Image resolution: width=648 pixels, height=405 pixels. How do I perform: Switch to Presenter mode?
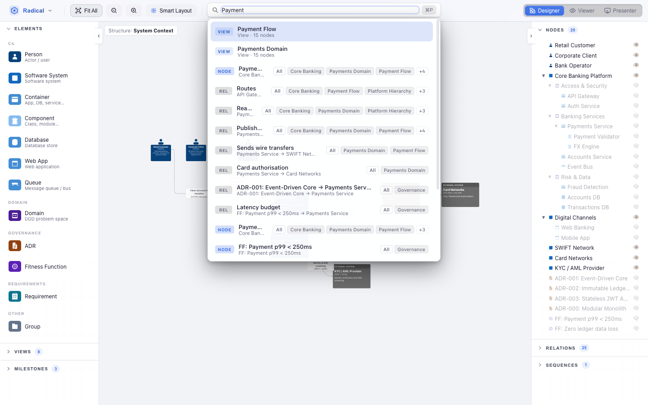point(620,10)
